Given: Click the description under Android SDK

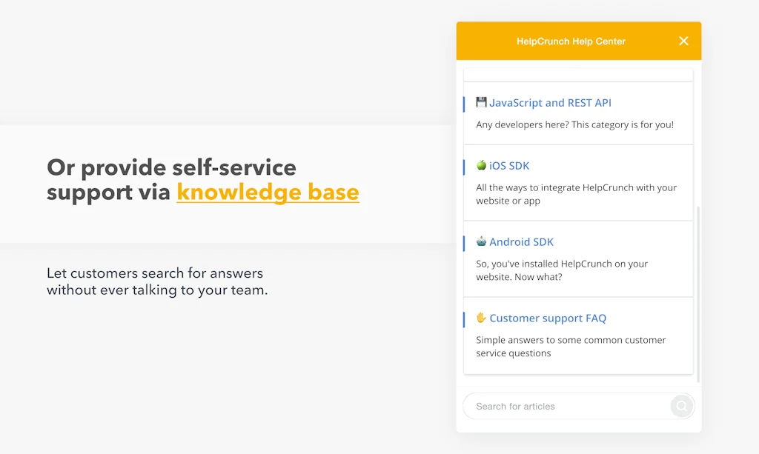Looking at the screenshot, I should pos(562,270).
